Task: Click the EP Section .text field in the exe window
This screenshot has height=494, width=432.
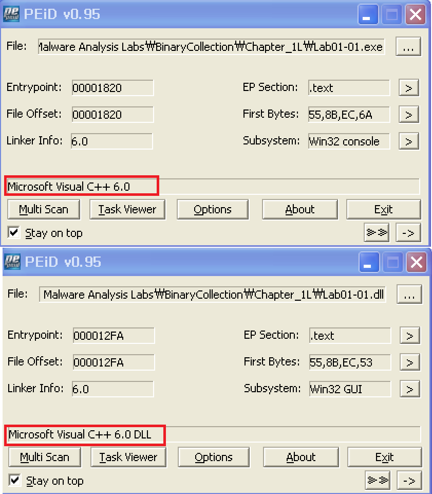Action: tap(349, 87)
